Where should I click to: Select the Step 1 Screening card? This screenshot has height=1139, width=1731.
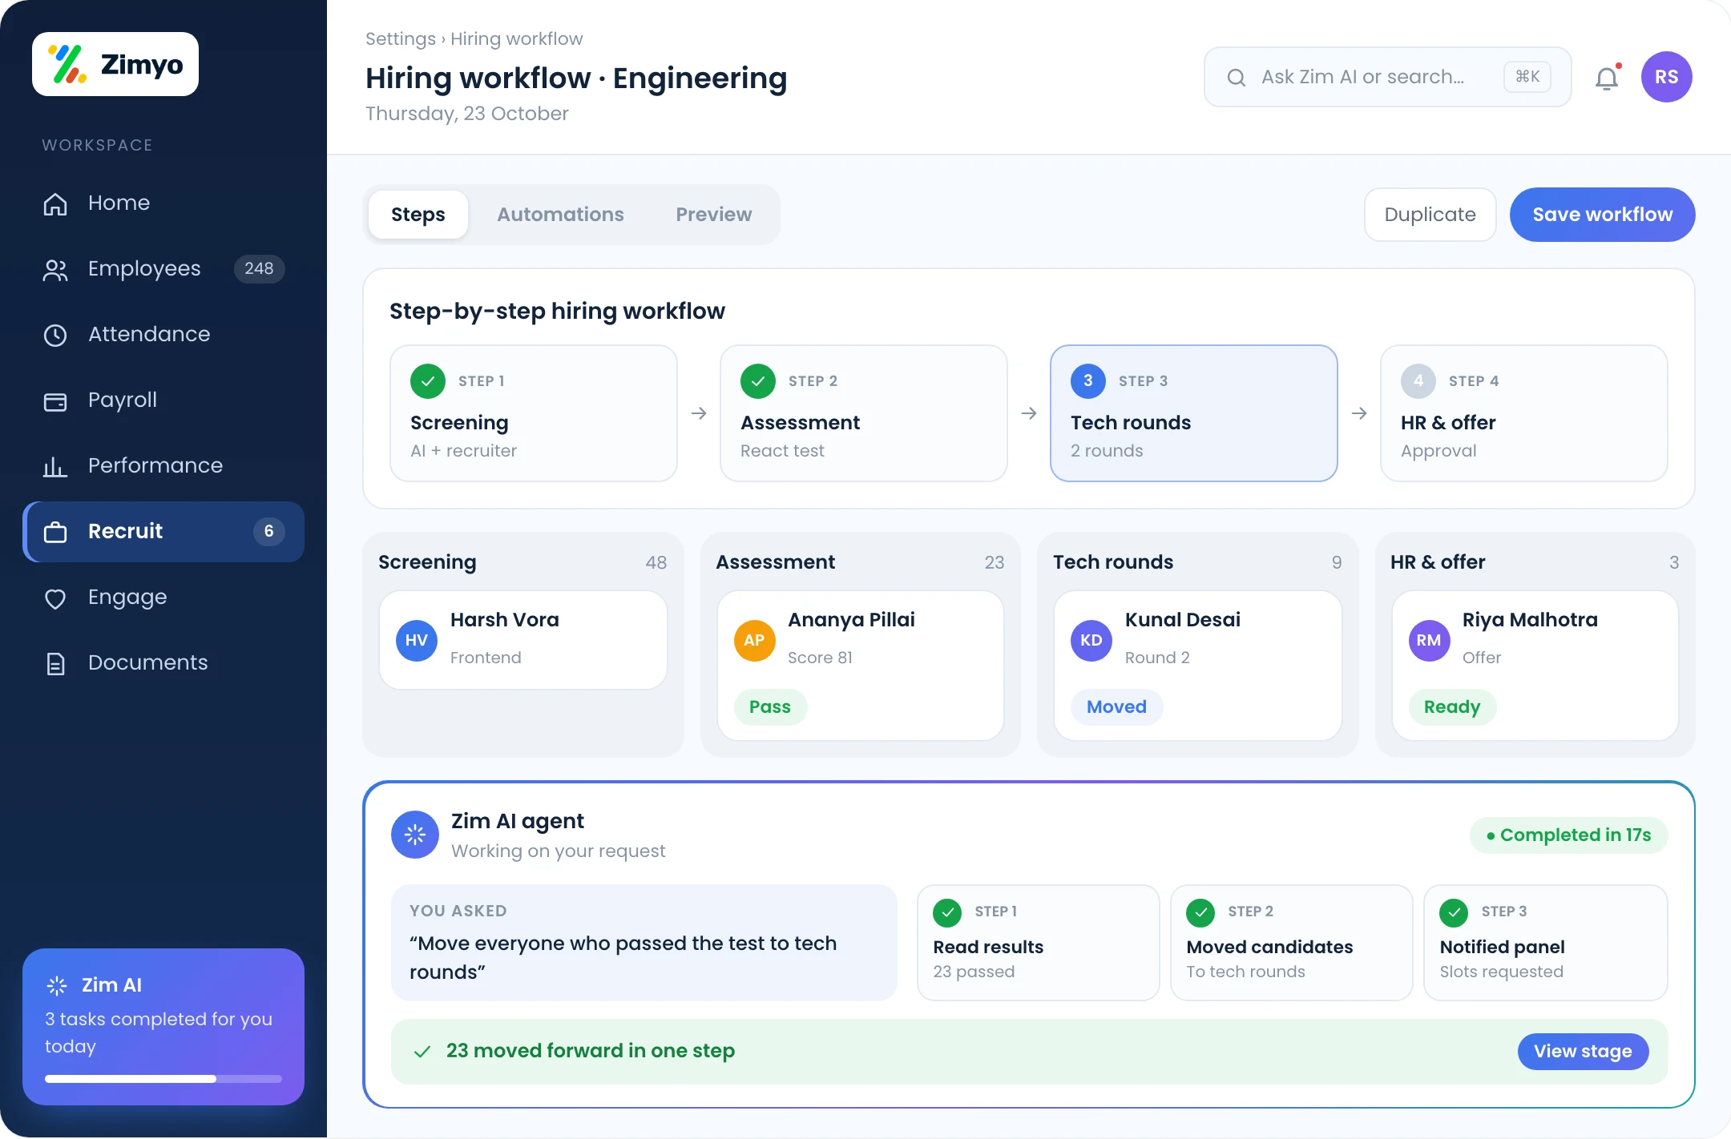[x=534, y=413]
